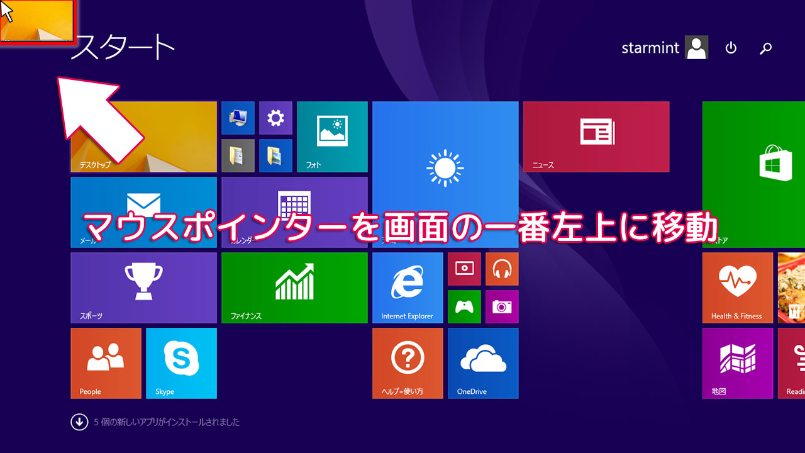Open the starmint user account menu
The height and width of the screenshot is (453, 805).
[665, 48]
